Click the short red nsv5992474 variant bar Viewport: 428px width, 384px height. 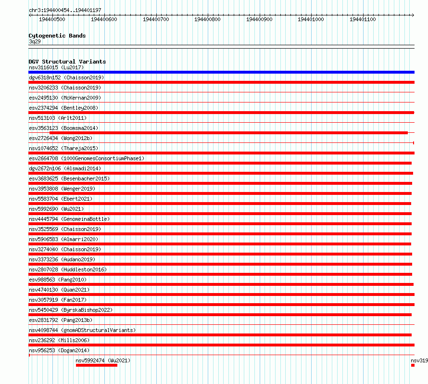97,365
